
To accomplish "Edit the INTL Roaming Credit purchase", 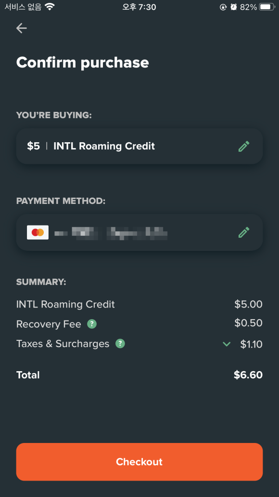I will point(244,147).
